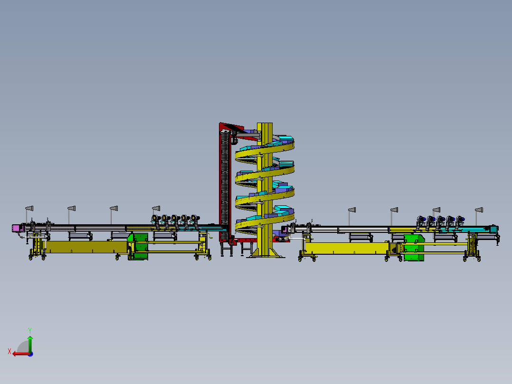Click the blue Z axis dot on the triad
The height and width of the screenshot is (384, 512).
(31, 354)
